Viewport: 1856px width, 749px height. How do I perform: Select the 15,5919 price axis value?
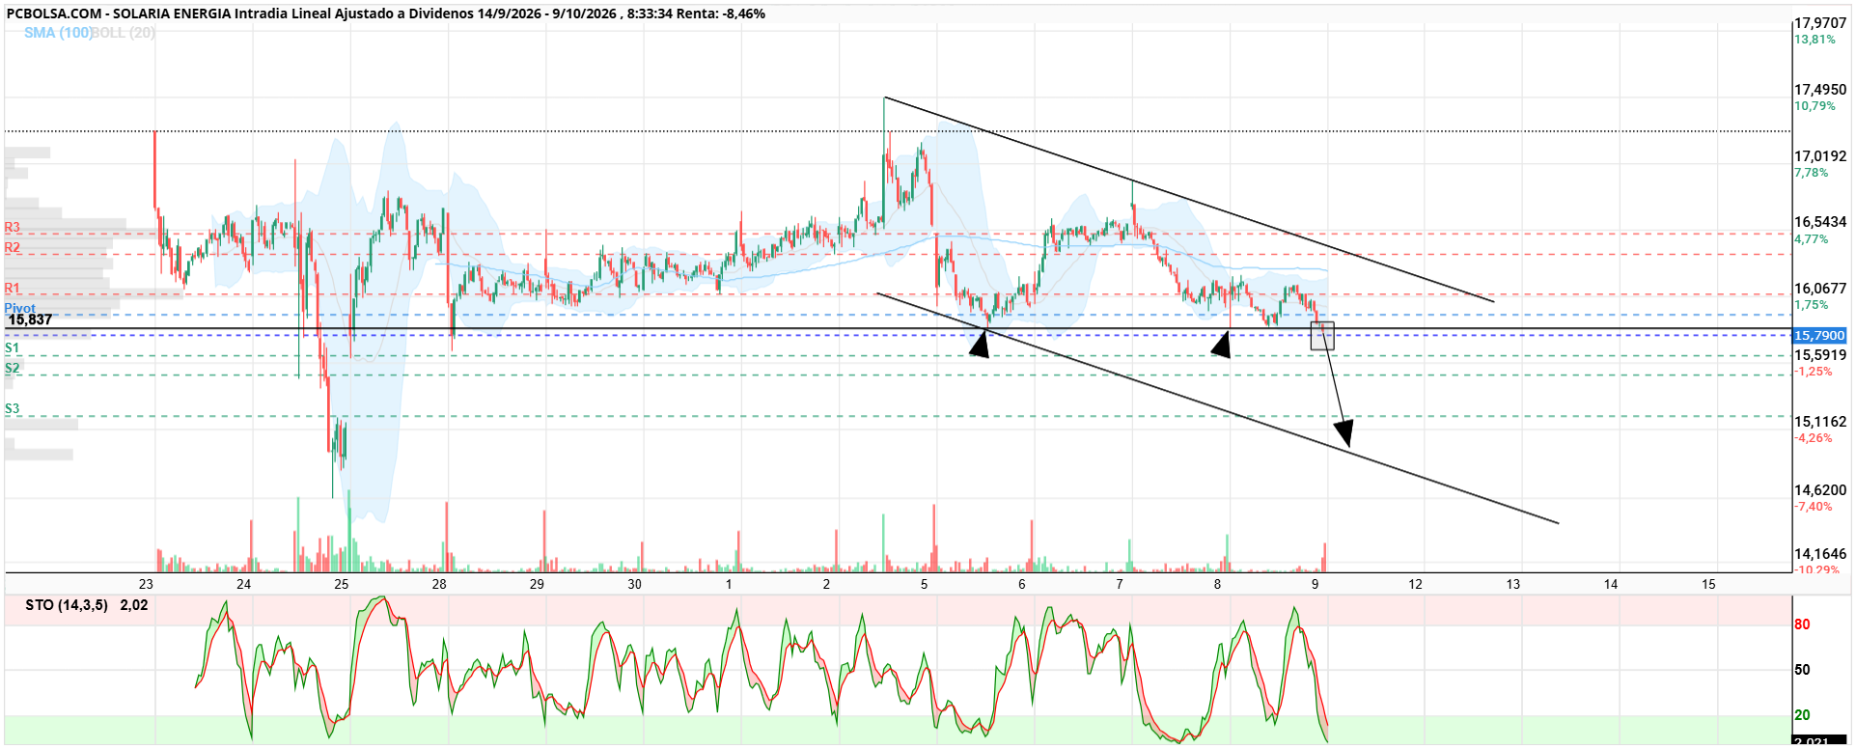point(1820,355)
